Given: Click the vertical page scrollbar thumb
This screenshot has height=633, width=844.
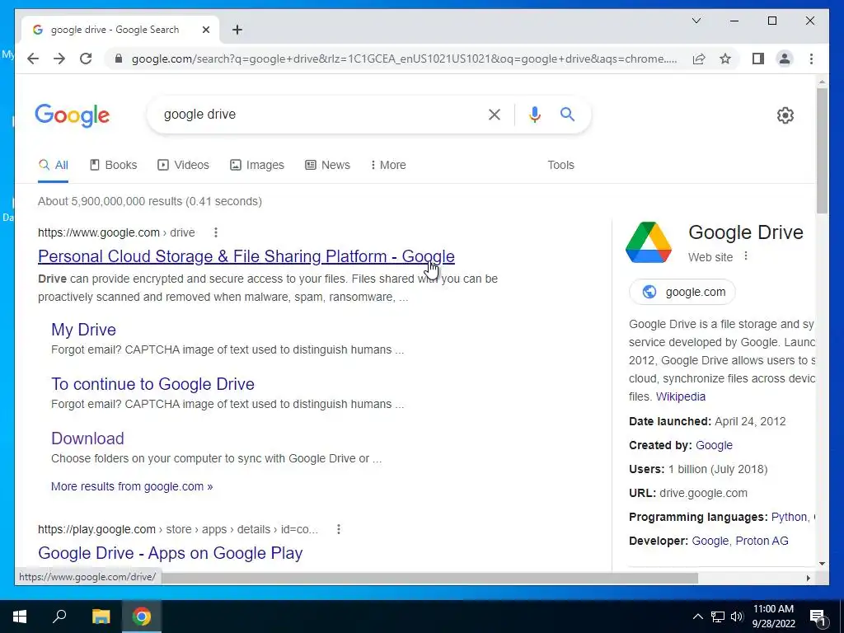Looking at the screenshot, I should 822,151.
